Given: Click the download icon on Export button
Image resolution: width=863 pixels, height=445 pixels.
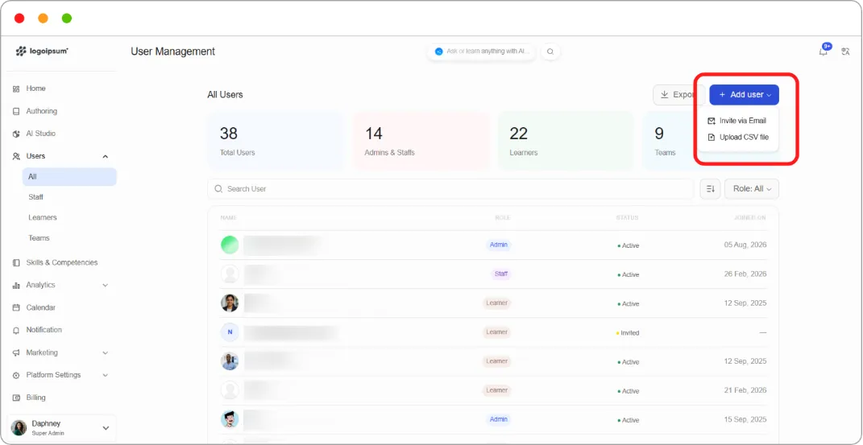Looking at the screenshot, I should (664, 94).
